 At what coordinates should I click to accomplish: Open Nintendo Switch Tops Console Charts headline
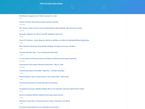pos(44,77)
